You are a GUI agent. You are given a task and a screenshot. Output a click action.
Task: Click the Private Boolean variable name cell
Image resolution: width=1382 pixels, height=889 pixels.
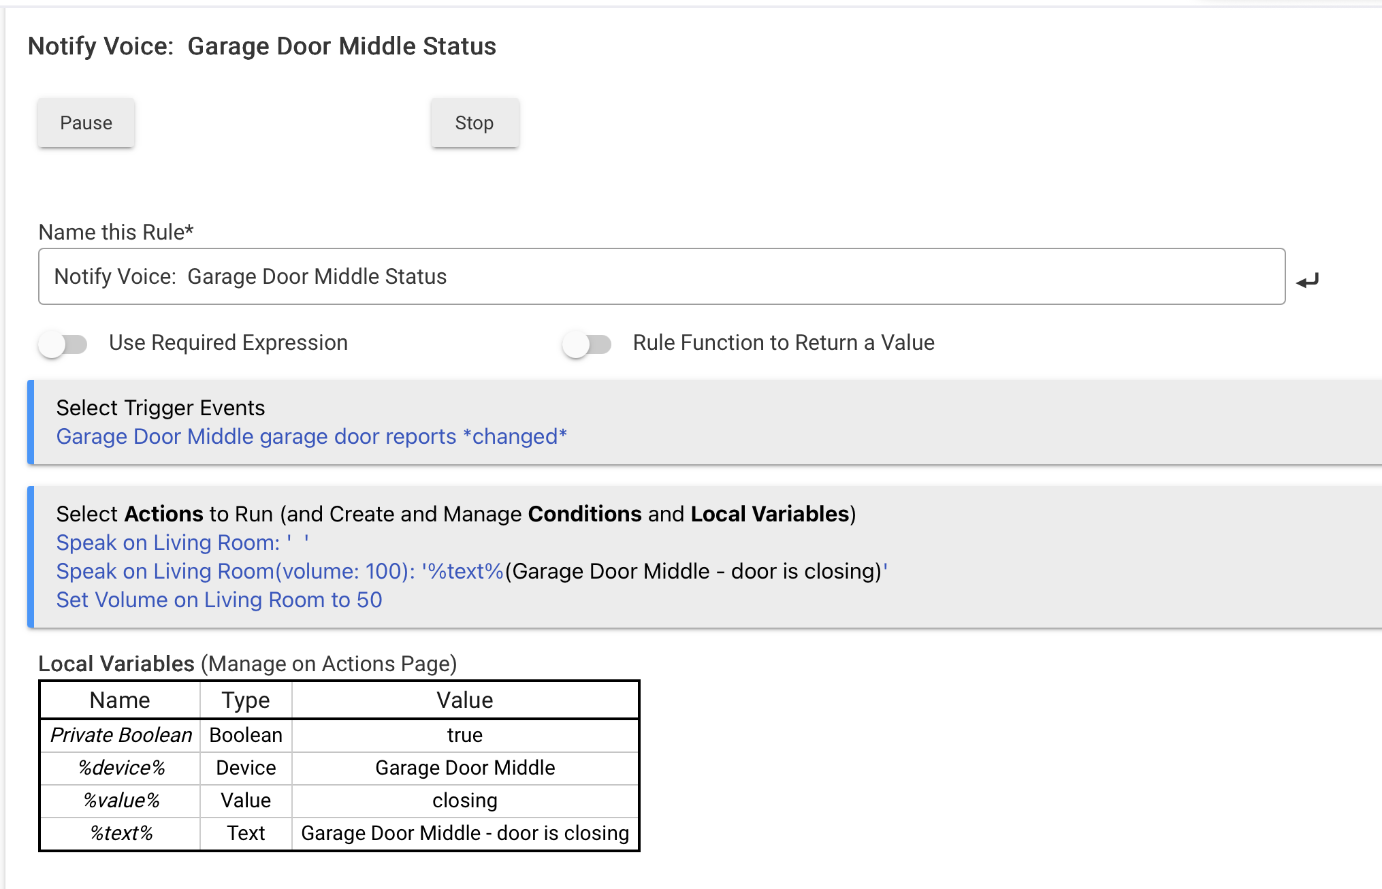(120, 735)
